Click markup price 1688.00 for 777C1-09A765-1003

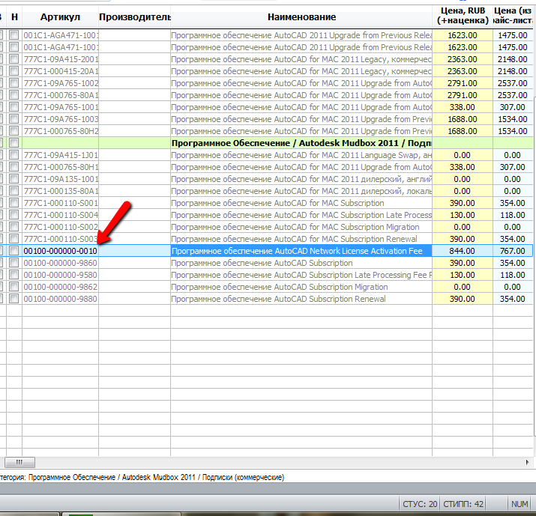point(463,119)
